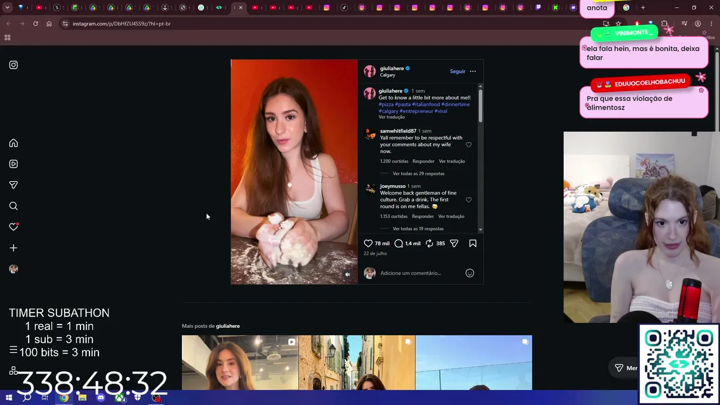Reply to joeymusso's comment
This screenshot has height=405, width=720.
423,217
